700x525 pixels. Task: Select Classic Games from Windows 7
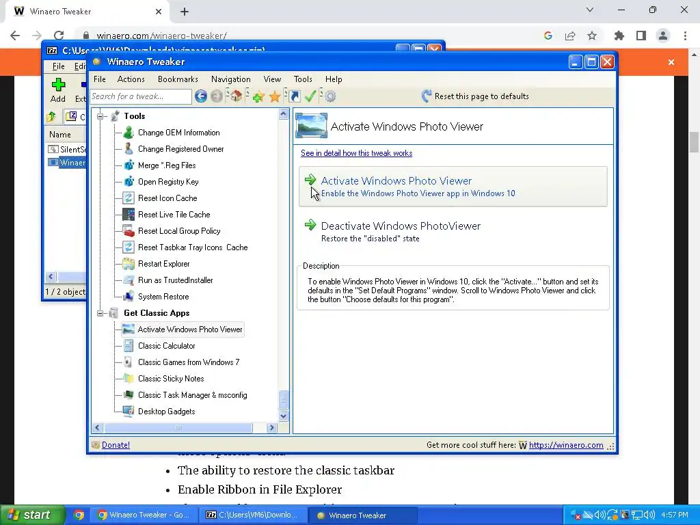(189, 362)
